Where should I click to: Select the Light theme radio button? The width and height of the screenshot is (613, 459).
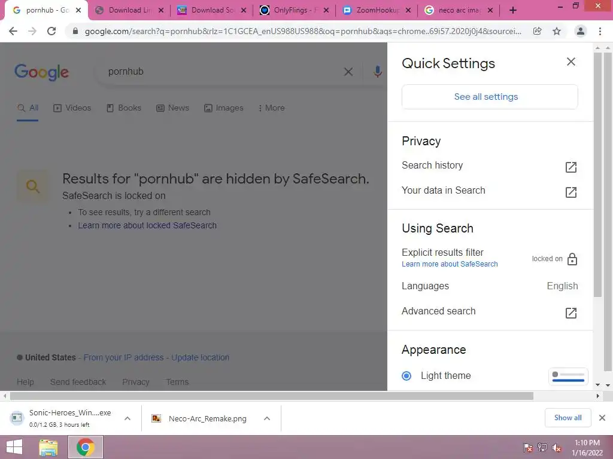406,376
